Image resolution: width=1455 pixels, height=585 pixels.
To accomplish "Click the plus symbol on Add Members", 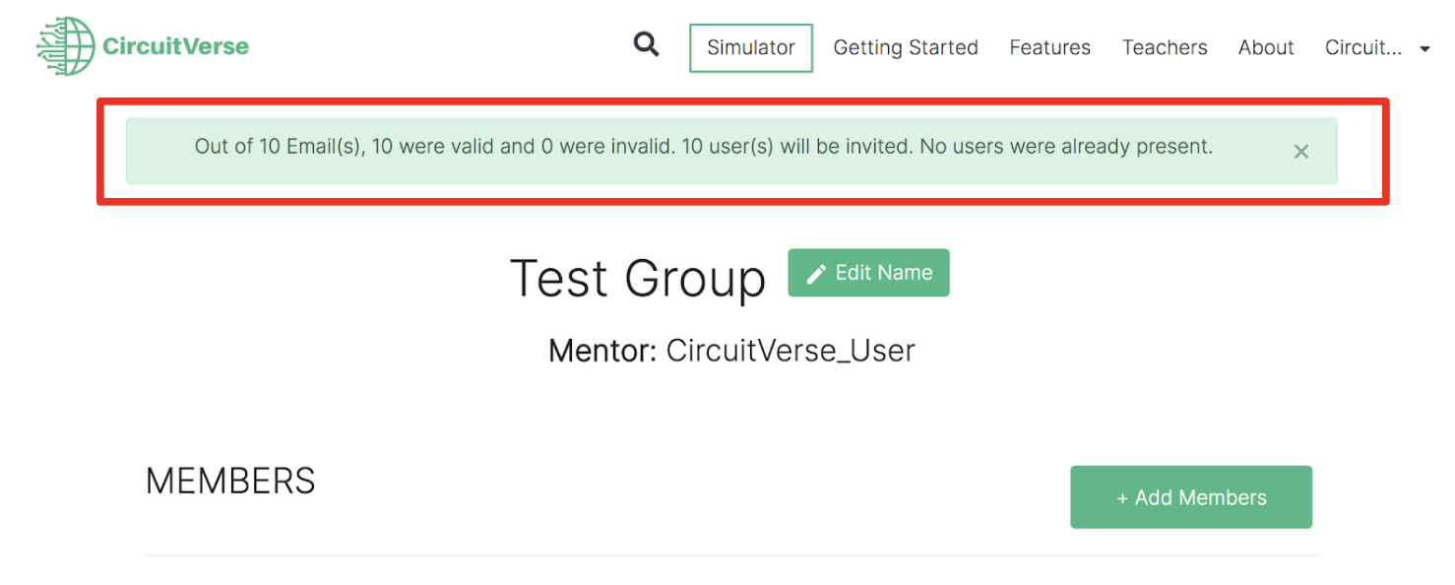I will coord(1122,498).
